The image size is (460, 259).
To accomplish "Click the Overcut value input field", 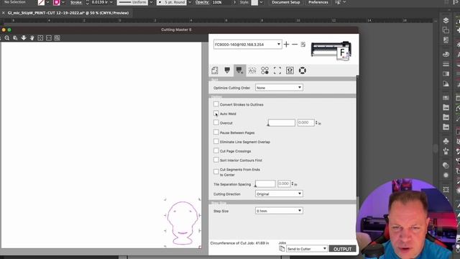I will (305, 122).
